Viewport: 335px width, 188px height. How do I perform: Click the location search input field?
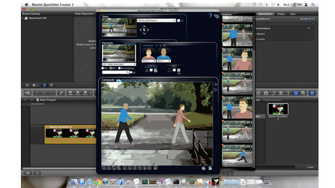pyautogui.click(x=116, y=73)
